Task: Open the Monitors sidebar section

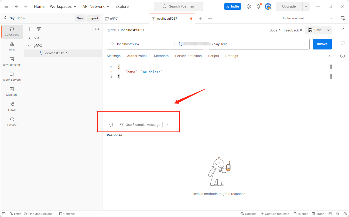Action: (12, 92)
